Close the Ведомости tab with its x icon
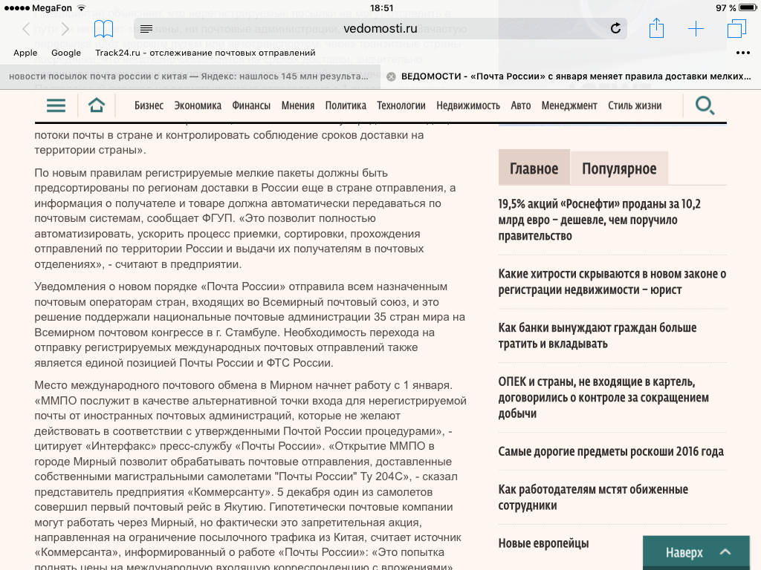Image resolution: width=761 pixels, height=570 pixels. click(x=391, y=76)
